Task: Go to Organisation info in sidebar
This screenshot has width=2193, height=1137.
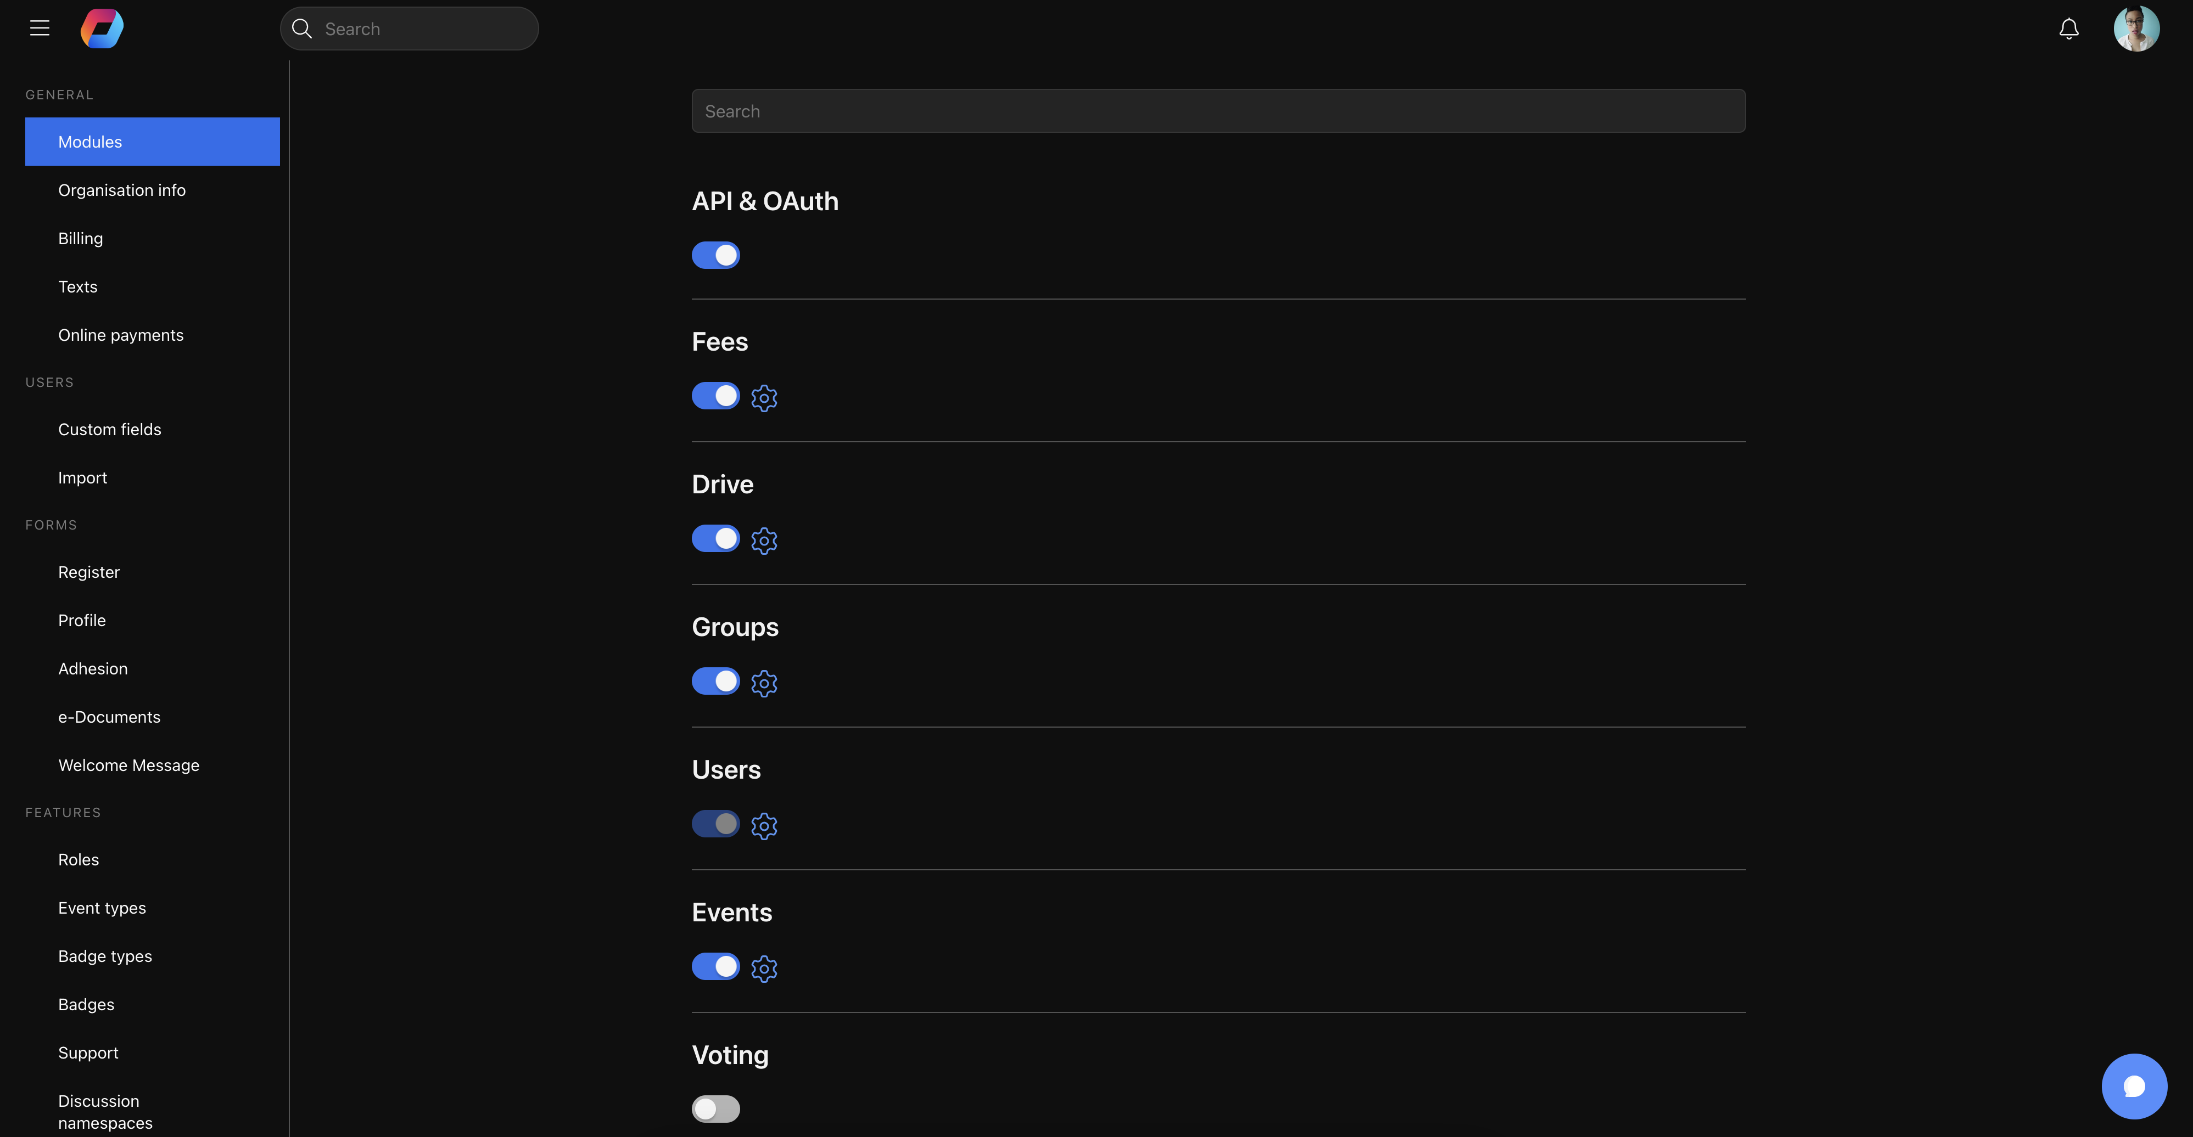Action: click(122, 190)
